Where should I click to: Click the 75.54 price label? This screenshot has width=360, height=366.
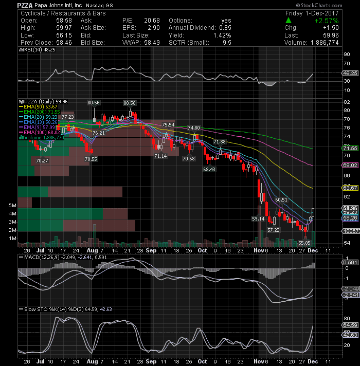(168, 125)
